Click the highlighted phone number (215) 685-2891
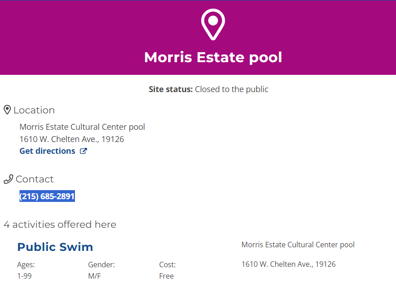The width and height of the screenshot is (396, 304). [47, 196]
